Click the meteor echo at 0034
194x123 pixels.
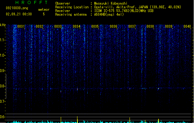[77, 89]
